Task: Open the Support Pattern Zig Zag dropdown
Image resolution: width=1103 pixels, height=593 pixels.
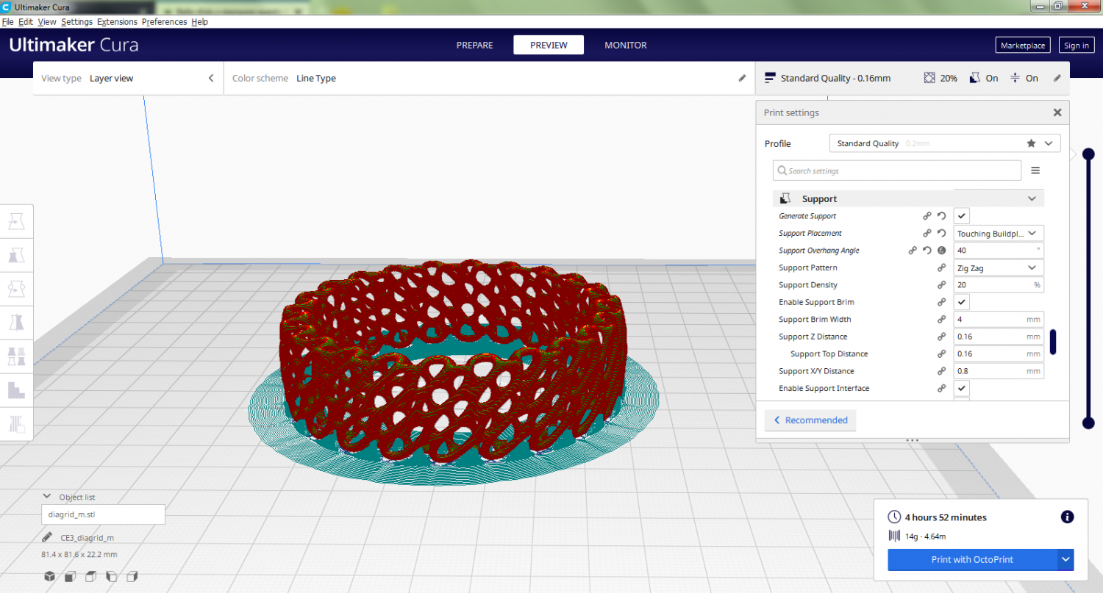Action: (x=999, y=267)
